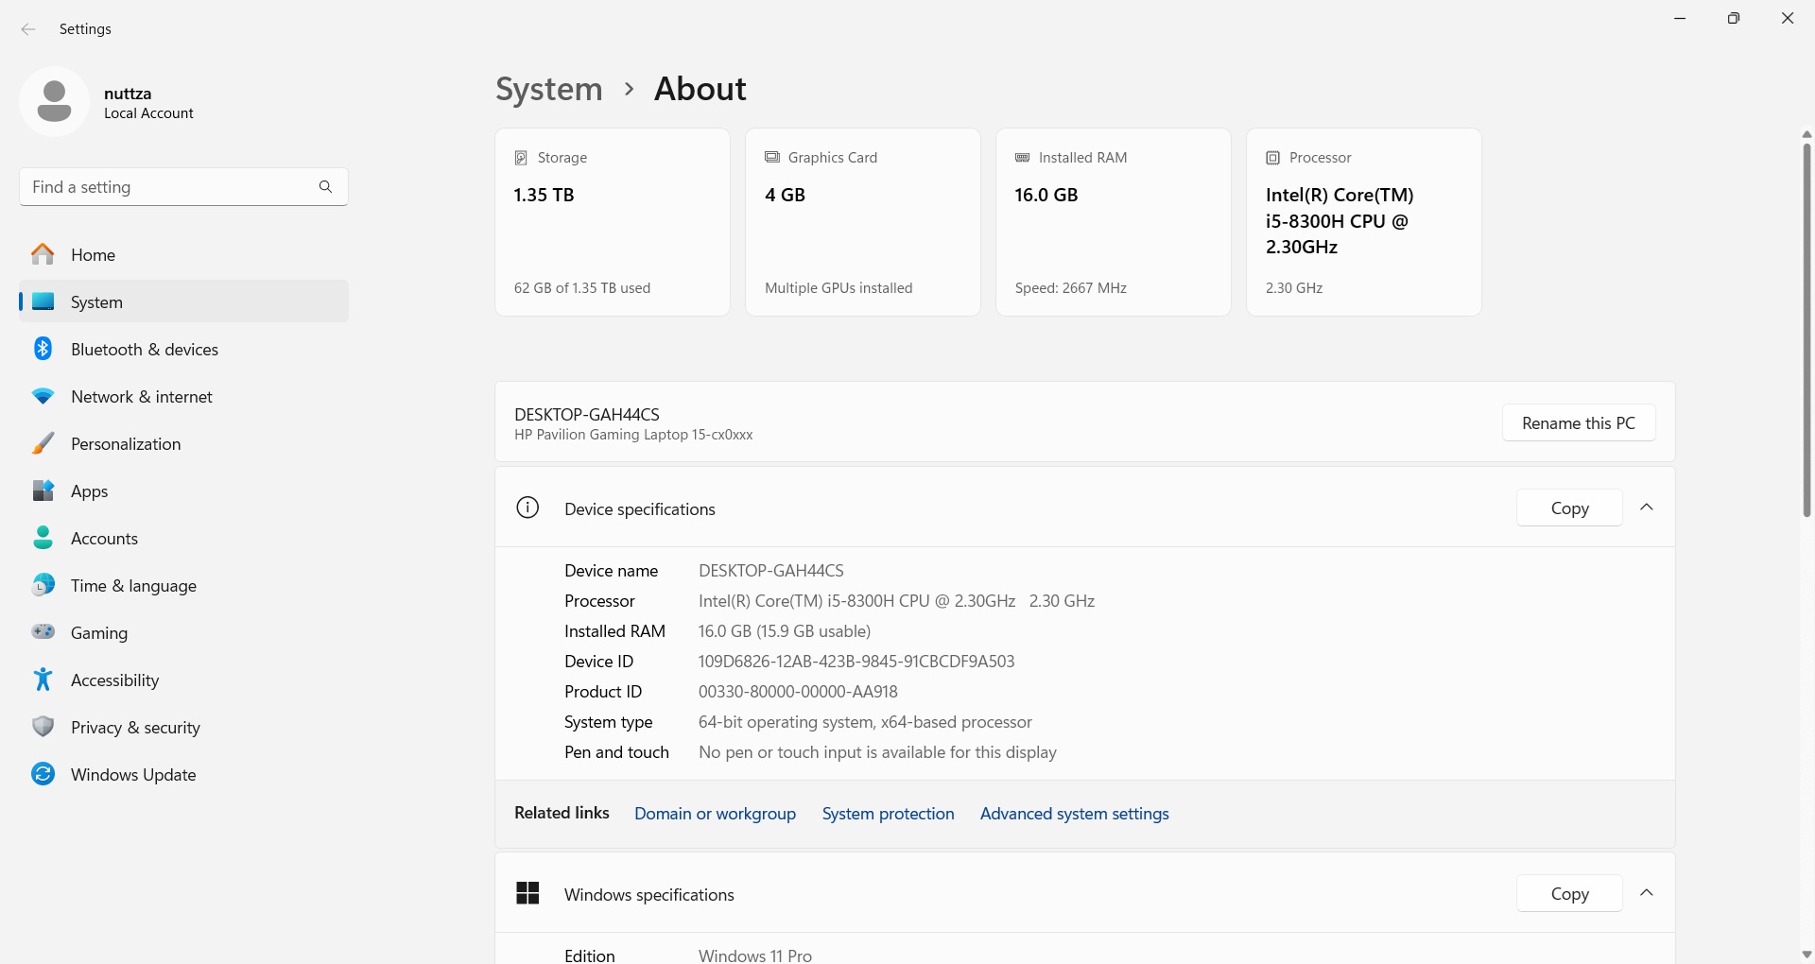
Task: Click the nuttza Local Account name
Action: 148,102
